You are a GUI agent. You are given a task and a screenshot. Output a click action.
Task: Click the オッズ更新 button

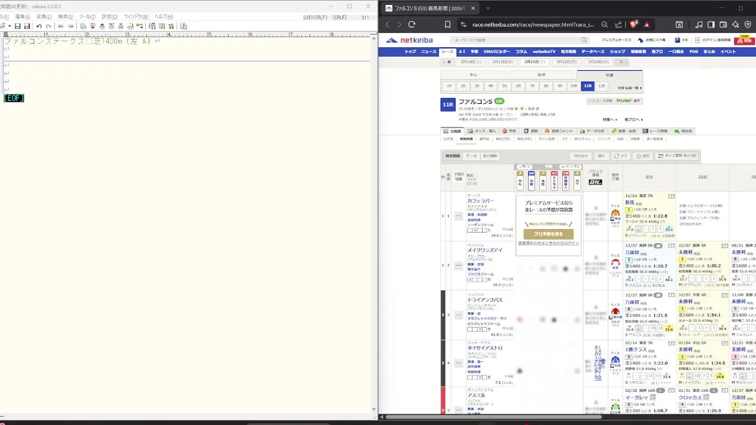coord(677,156)
